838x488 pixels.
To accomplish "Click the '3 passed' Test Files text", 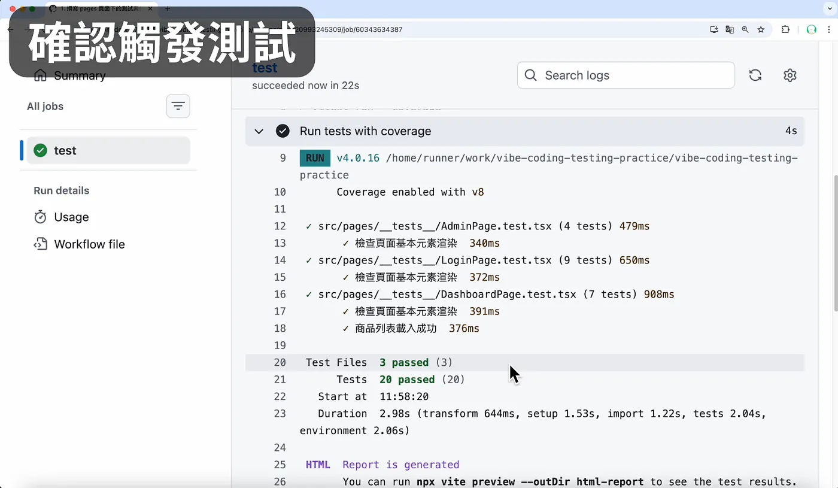I will pyautogui.click(x=404, y=362).
